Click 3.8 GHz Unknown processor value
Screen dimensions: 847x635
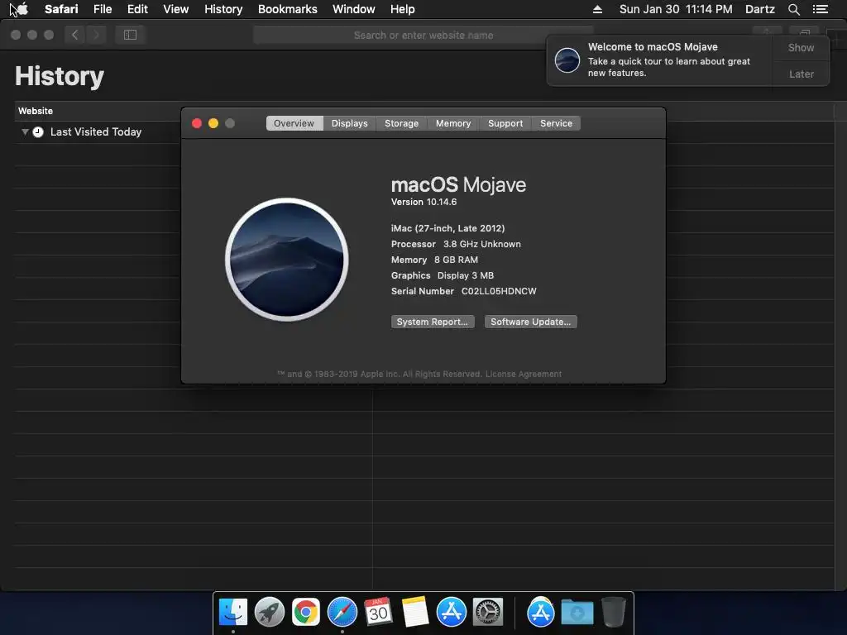(x=482, y=244)
